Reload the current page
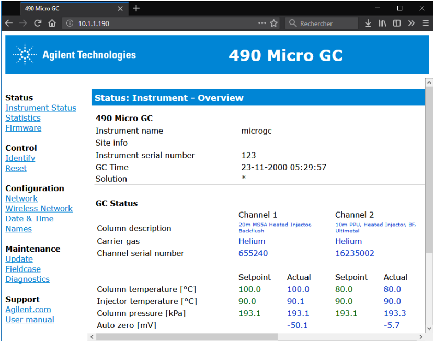 (x=38, y=23)
